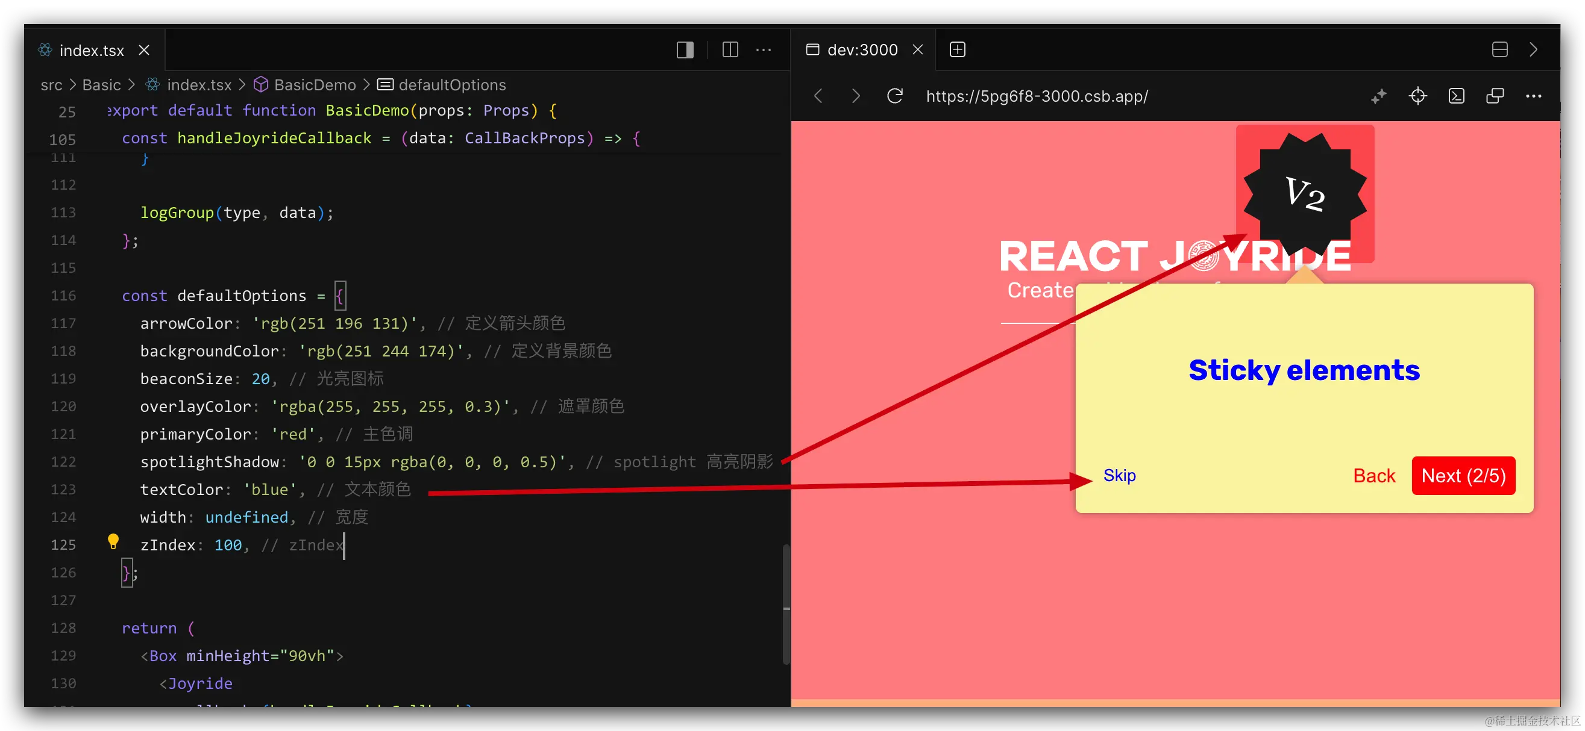Screen dimensions: 1585x731
Task: Click the textColor 'blue' value
Action: [x=269, y=490]
